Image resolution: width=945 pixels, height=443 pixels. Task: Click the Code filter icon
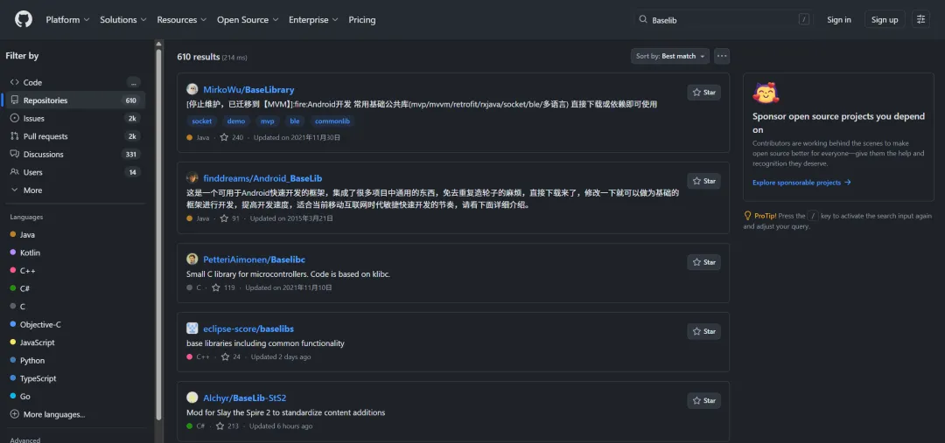pyautogui.click(x=15, y=82)
